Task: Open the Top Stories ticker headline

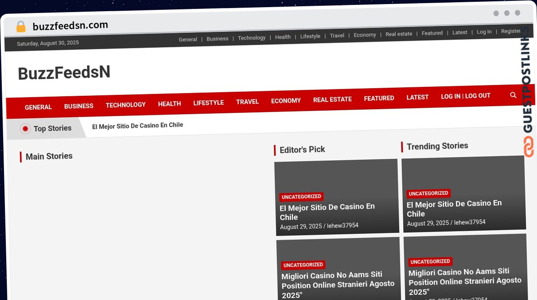Action: pos(137,125)
